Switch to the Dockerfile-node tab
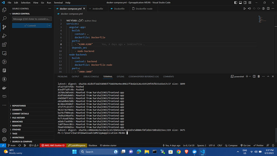The height and width of the screenshot is (156, 277). [144, 9]
